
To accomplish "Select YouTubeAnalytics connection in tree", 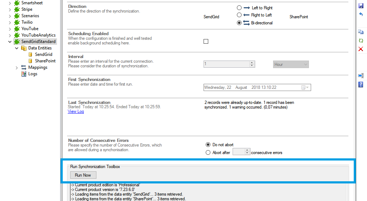I will [x=38, y=35].
